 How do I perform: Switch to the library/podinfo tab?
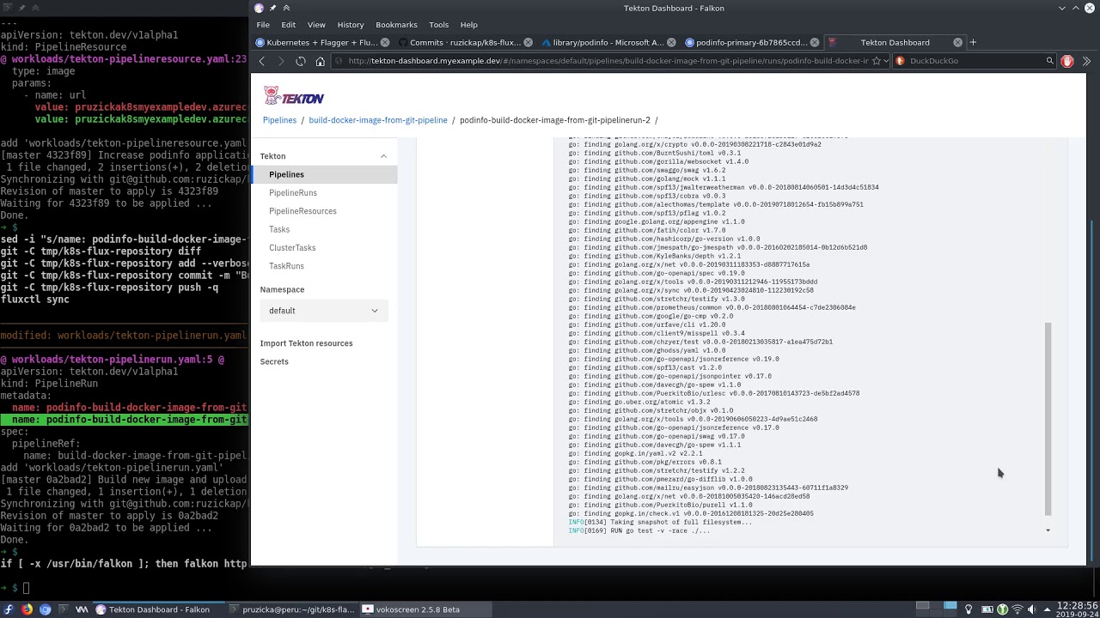point(608,42)
